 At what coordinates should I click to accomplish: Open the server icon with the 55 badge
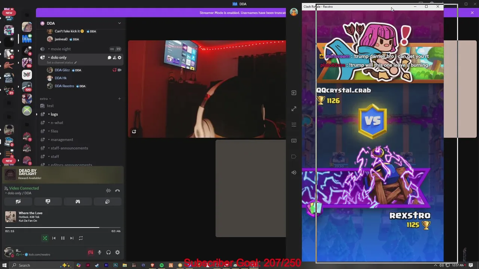point(27,63)
